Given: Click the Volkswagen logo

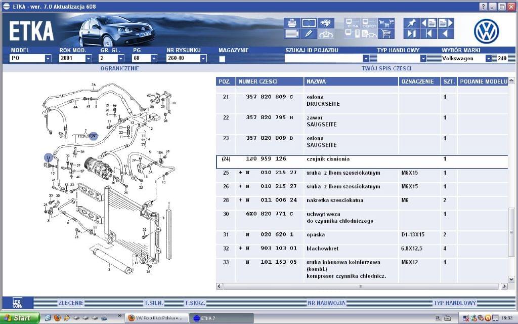Looking at the screenshot, I should (x=486, y=31).
